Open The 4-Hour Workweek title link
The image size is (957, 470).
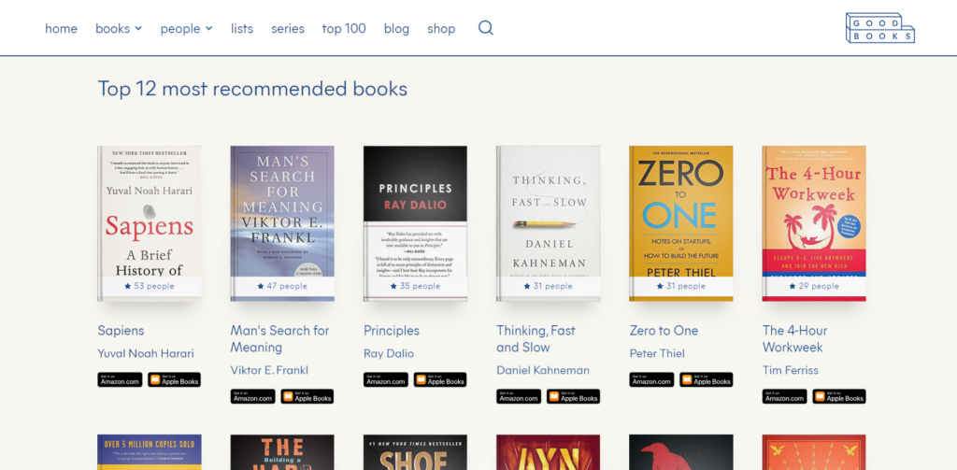coord(794,339)
